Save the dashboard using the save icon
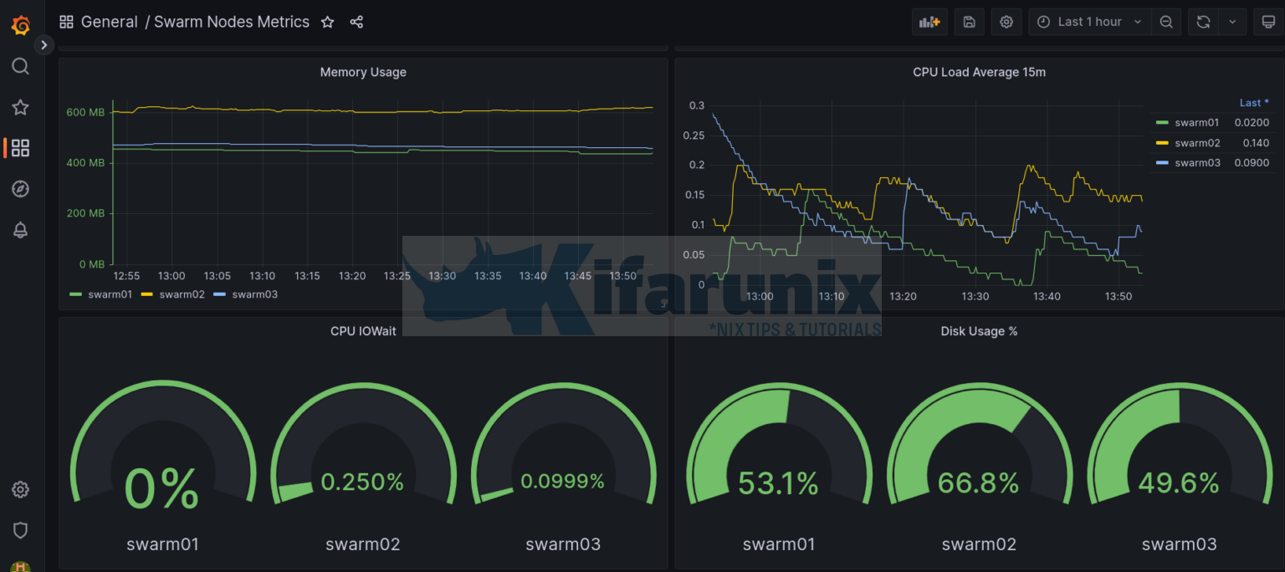This screenshot has height=572, width=1285. pos(969,22)
